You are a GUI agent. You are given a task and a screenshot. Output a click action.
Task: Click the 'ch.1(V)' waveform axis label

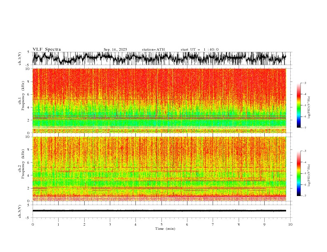pos(20,58)
